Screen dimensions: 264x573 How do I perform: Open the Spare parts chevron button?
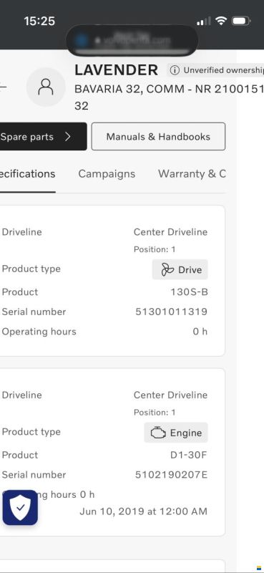click(x=43, y=136)
